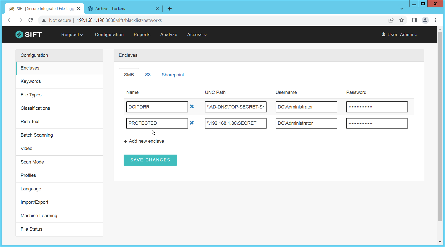The image size is (445, 247).
Task: Click the SIFT logo in header
Action: click(x=28, y=34)
